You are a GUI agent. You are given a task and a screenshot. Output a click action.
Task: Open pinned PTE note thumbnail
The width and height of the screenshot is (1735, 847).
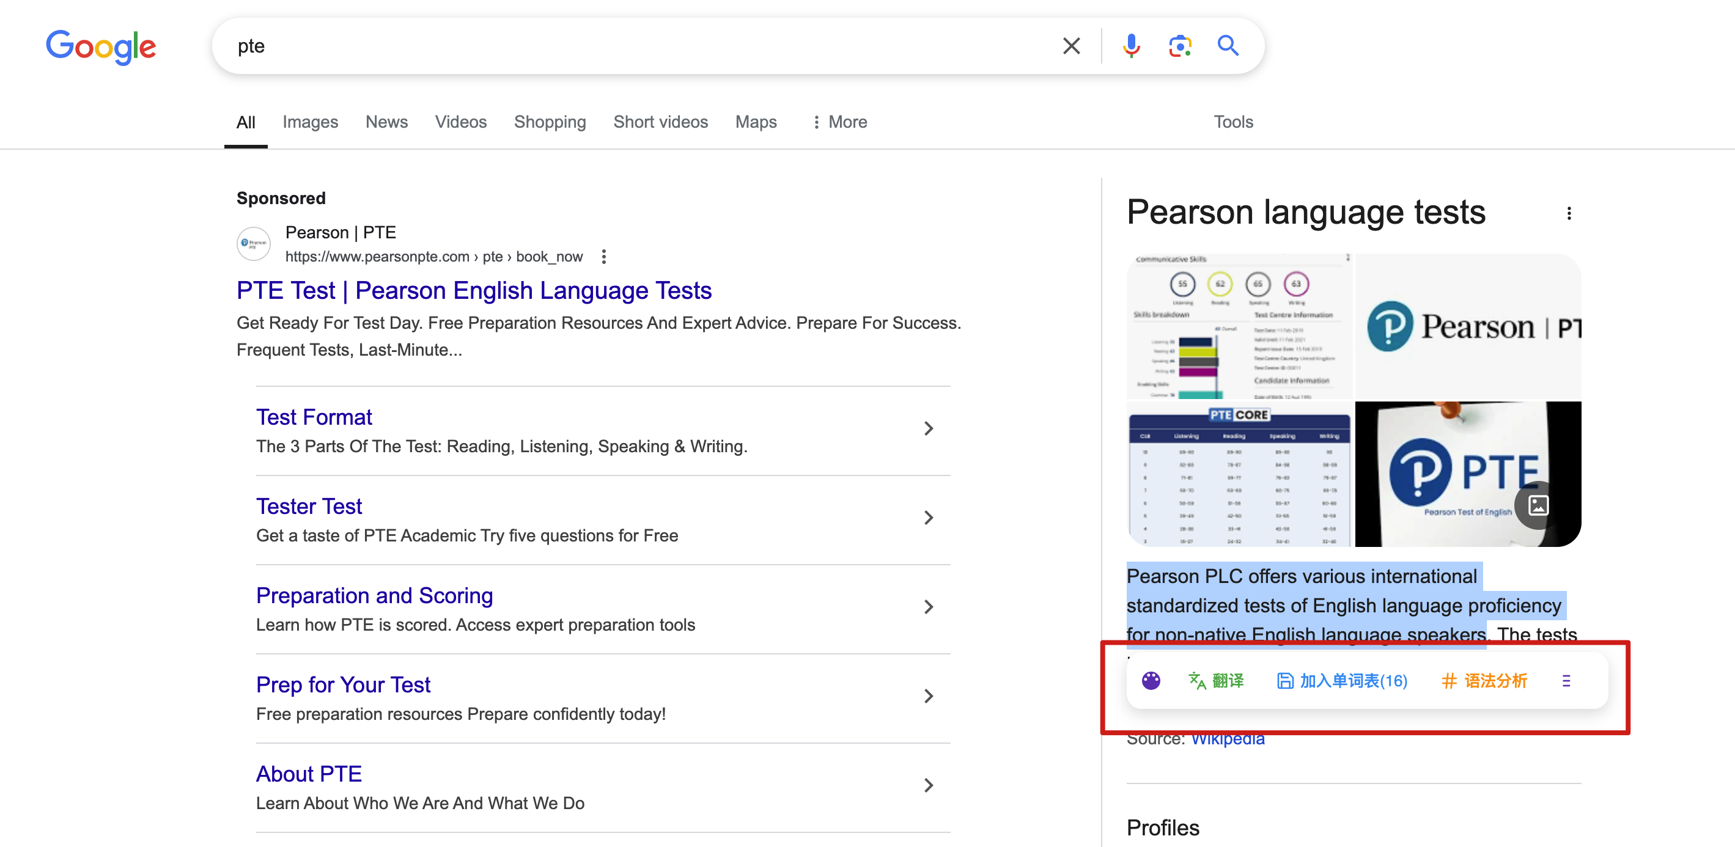pos(1468,474)
